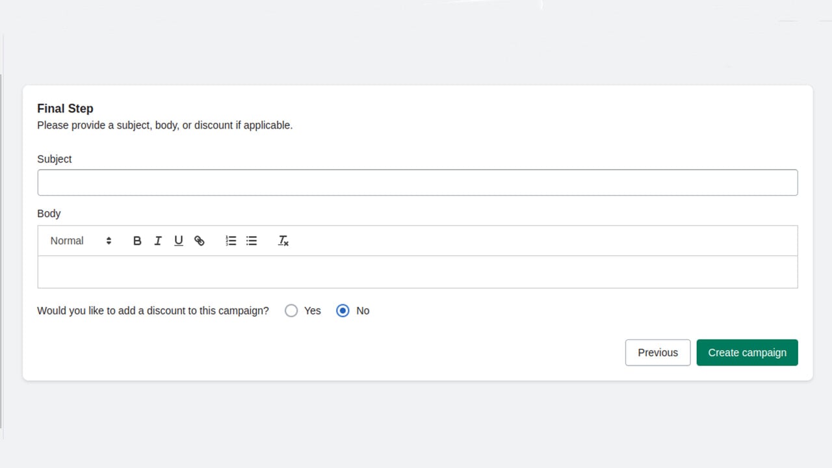The image size is (832, 468).
Task: Apply italic style in the toolbar
Action: [x=158, y=240]
